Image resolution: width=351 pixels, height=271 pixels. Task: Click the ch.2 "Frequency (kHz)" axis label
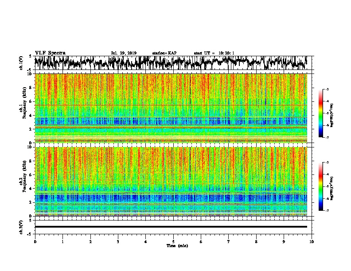(25, 176)
